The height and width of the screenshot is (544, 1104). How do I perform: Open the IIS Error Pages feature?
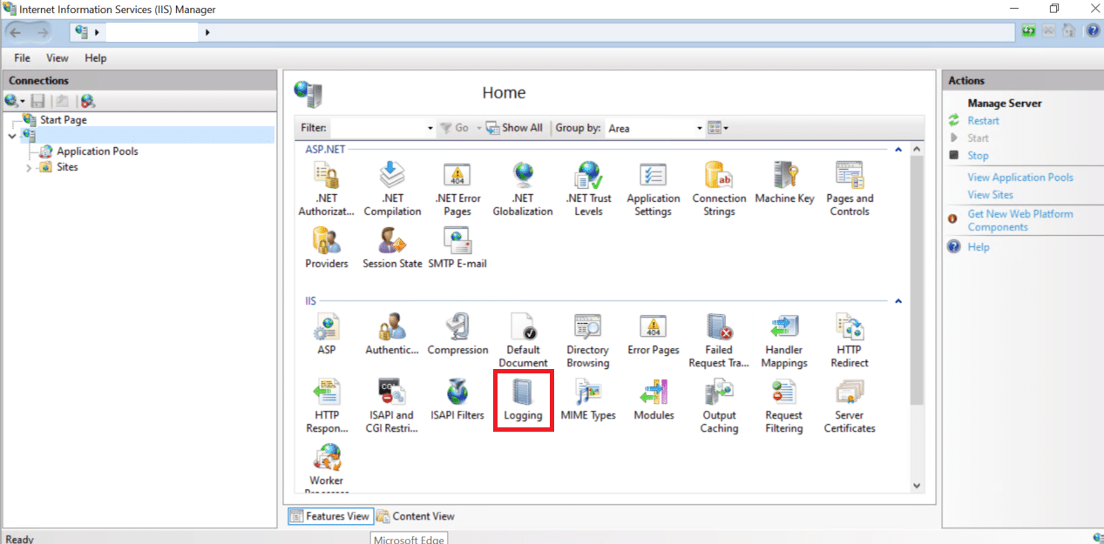click(x=654, y=334)
